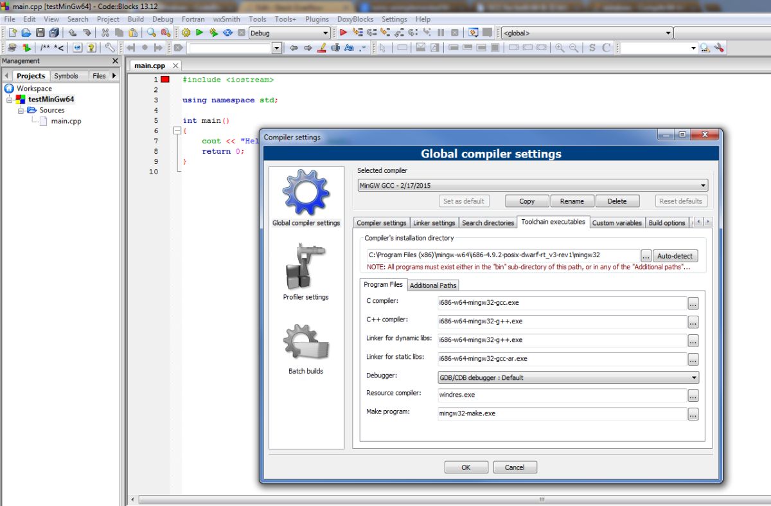Viewport: 771px width, 506px height.
Task: Click the Zoom in magnifier icon
Action: (560, 48)
